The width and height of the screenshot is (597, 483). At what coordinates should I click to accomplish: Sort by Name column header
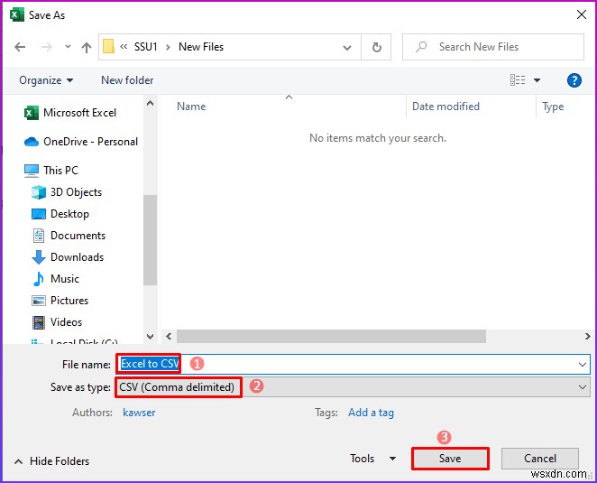(x=191, y=107)
